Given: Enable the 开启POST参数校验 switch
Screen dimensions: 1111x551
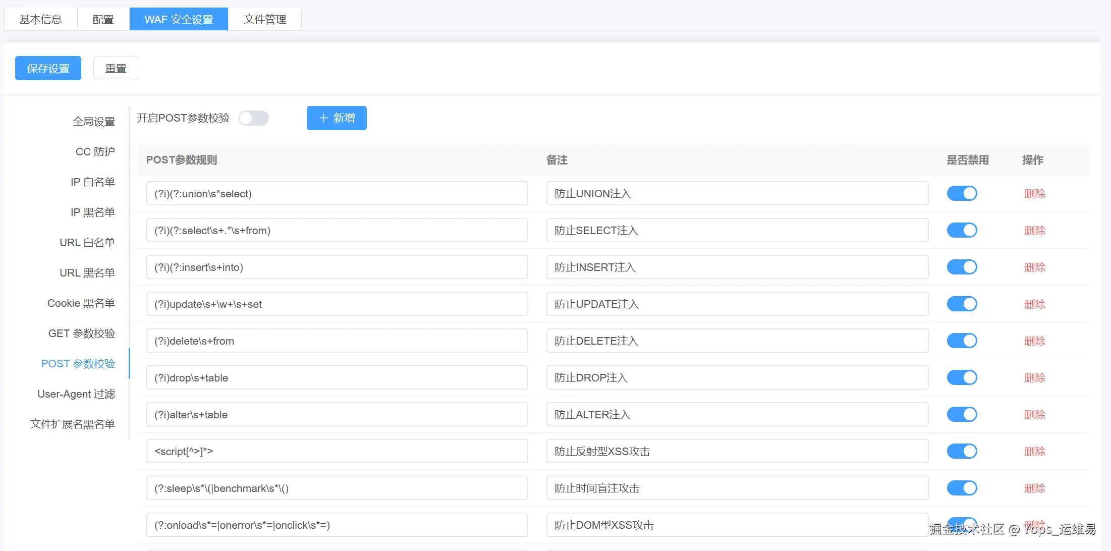Looking at the screenshot, I should [x=254, y=118].
